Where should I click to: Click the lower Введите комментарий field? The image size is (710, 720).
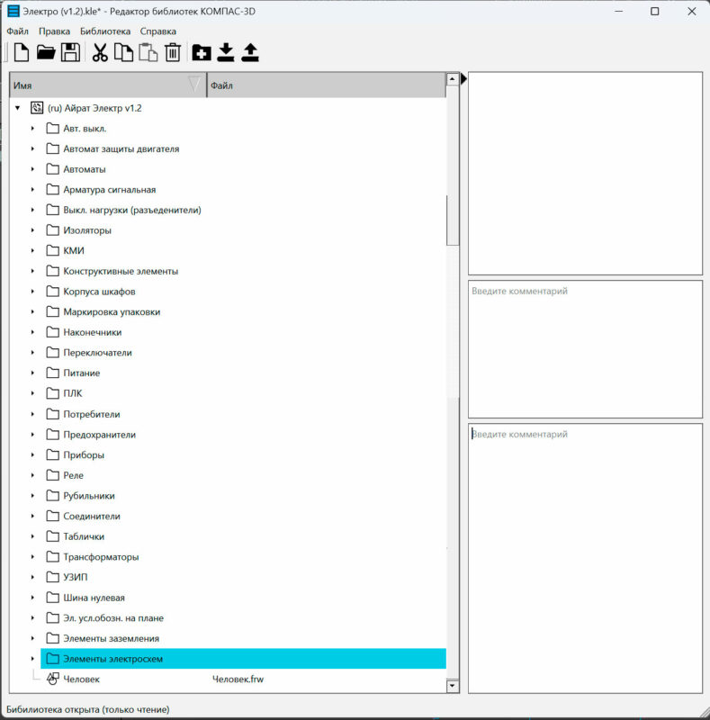[585, 558]
